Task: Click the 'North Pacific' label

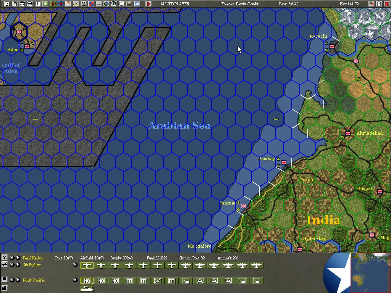Action: (34, 280)
